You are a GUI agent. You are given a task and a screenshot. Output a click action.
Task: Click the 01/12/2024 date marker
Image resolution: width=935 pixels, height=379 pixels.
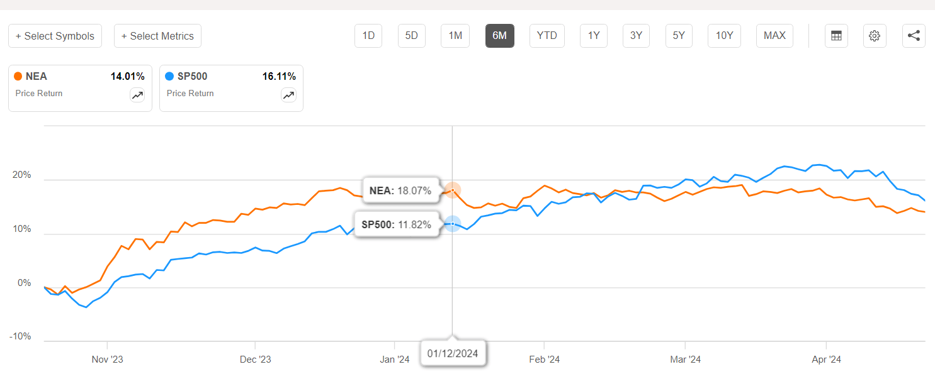(x=453, y=353)
